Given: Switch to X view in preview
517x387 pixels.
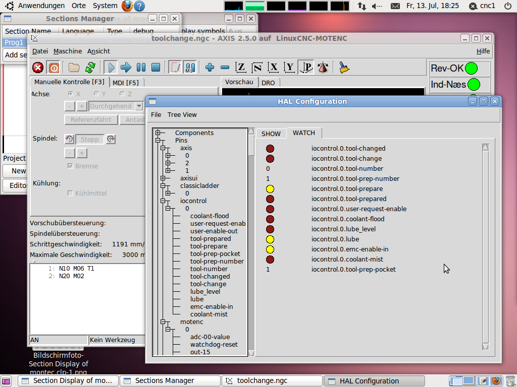Looking at the screenshot, I should [x=273, y=68].
